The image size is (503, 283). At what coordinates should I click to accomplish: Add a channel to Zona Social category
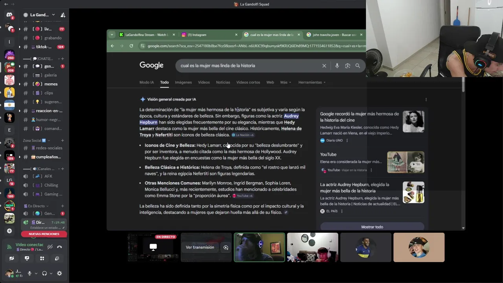pyautogui.click(x=62, y=140)
